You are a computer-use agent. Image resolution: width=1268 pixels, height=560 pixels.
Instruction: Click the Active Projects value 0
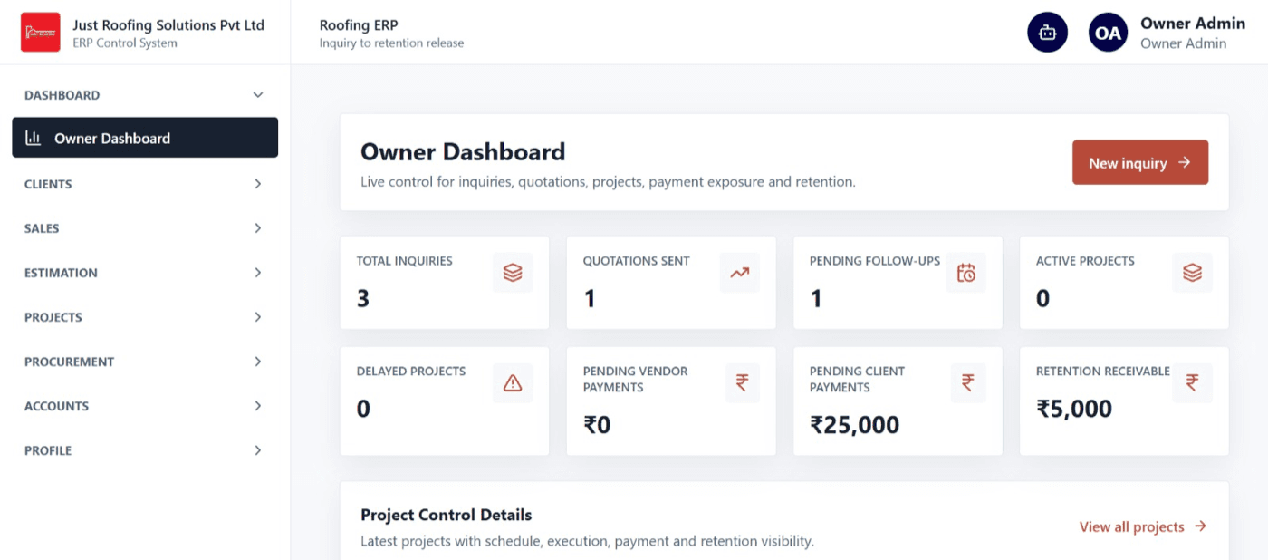click(x=1043, y=298)
